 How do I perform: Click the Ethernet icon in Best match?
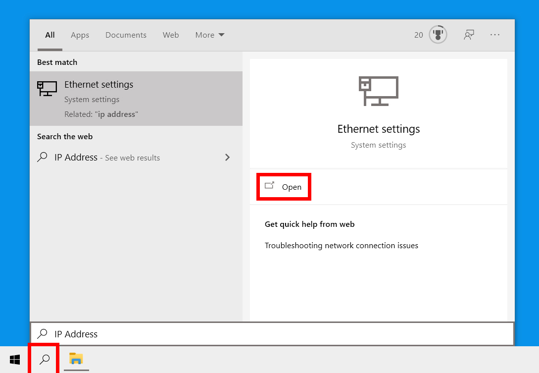click(x=47, y=89)
